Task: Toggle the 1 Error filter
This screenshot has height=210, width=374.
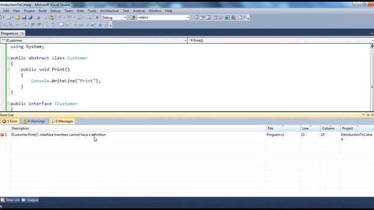Action: [10, 121]
